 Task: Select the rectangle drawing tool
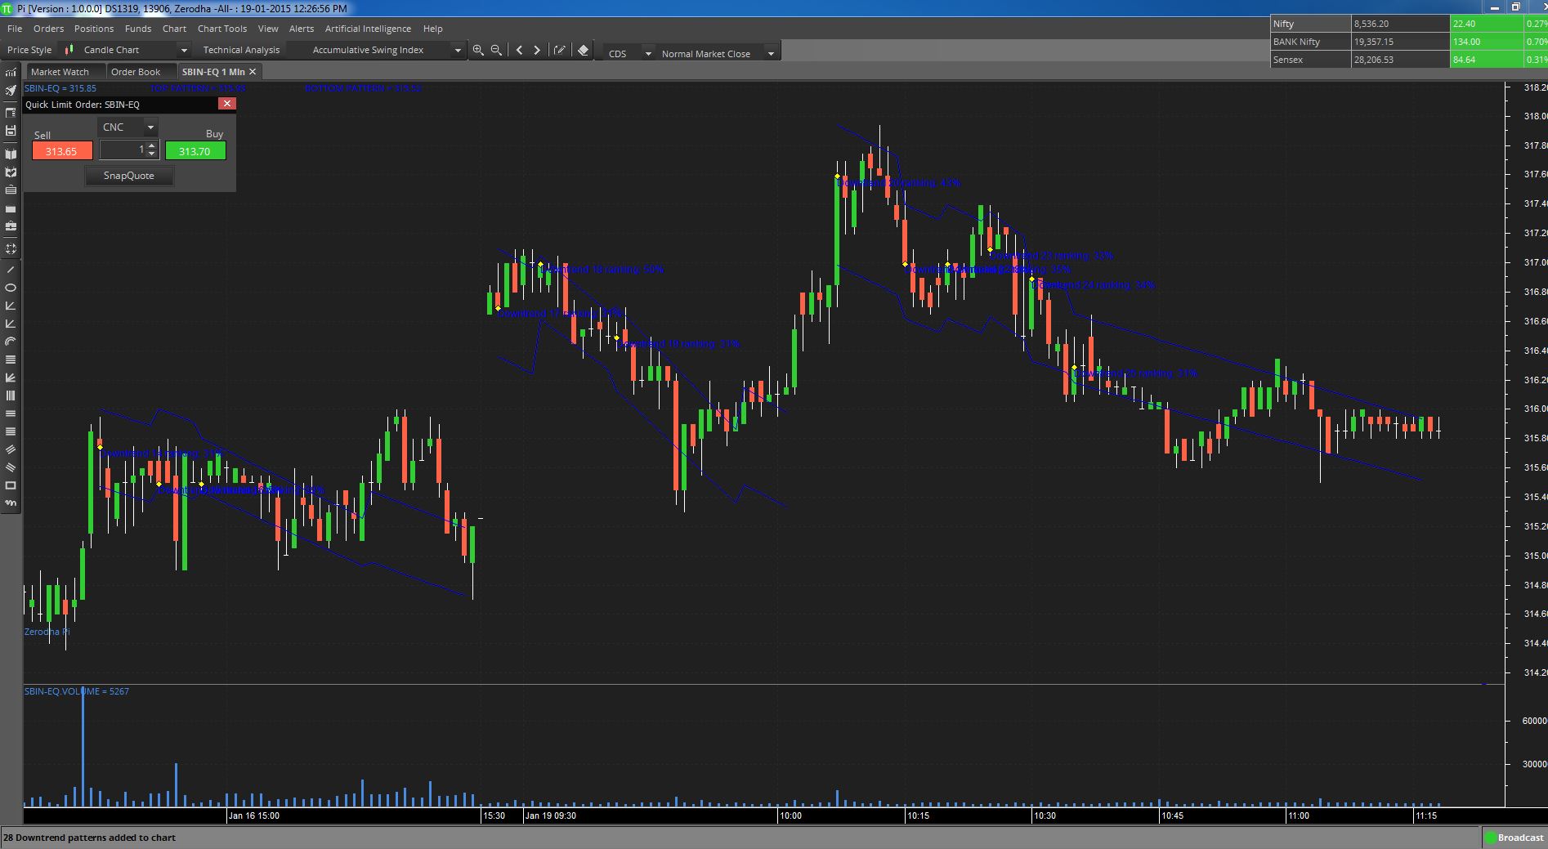[11, 485]
